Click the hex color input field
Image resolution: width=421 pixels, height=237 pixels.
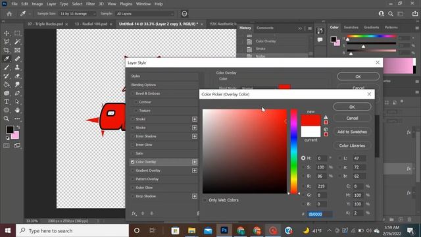pos(320,215)
